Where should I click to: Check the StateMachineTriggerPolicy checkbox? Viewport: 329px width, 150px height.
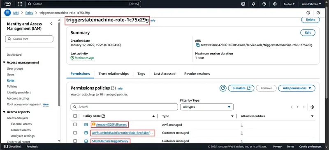75,141
